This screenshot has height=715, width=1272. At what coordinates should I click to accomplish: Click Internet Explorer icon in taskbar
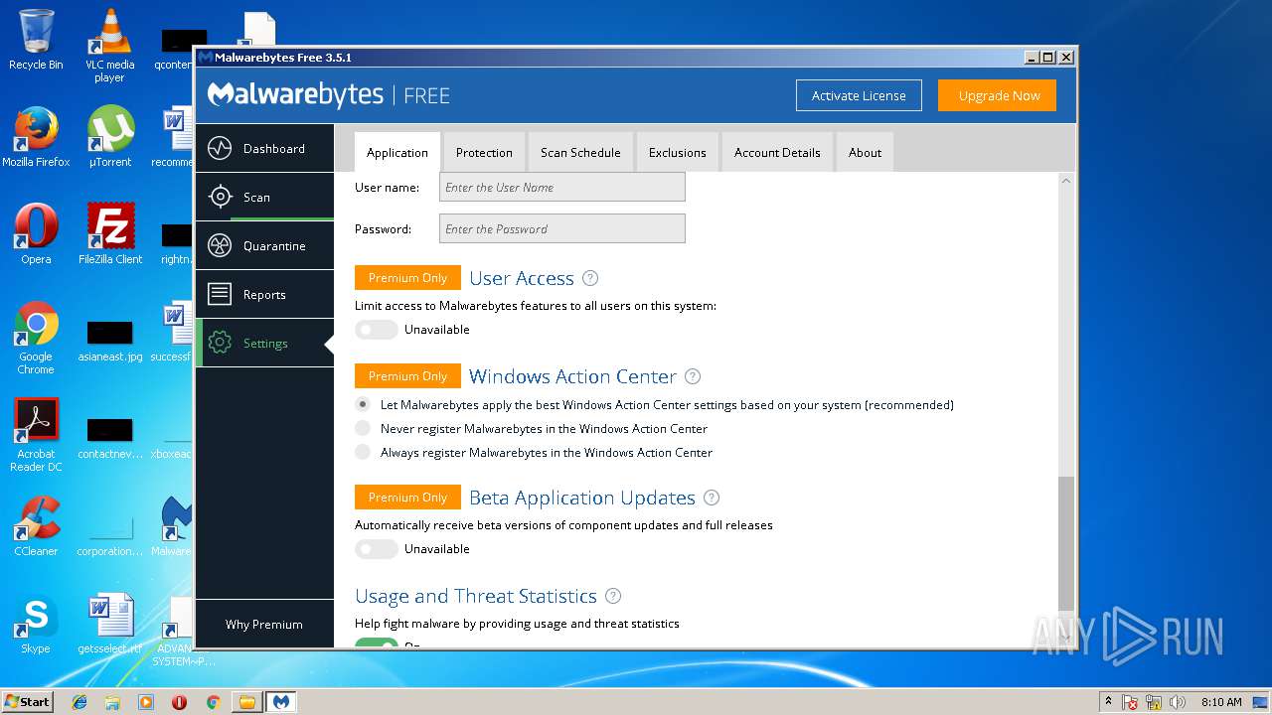point(79,702)
